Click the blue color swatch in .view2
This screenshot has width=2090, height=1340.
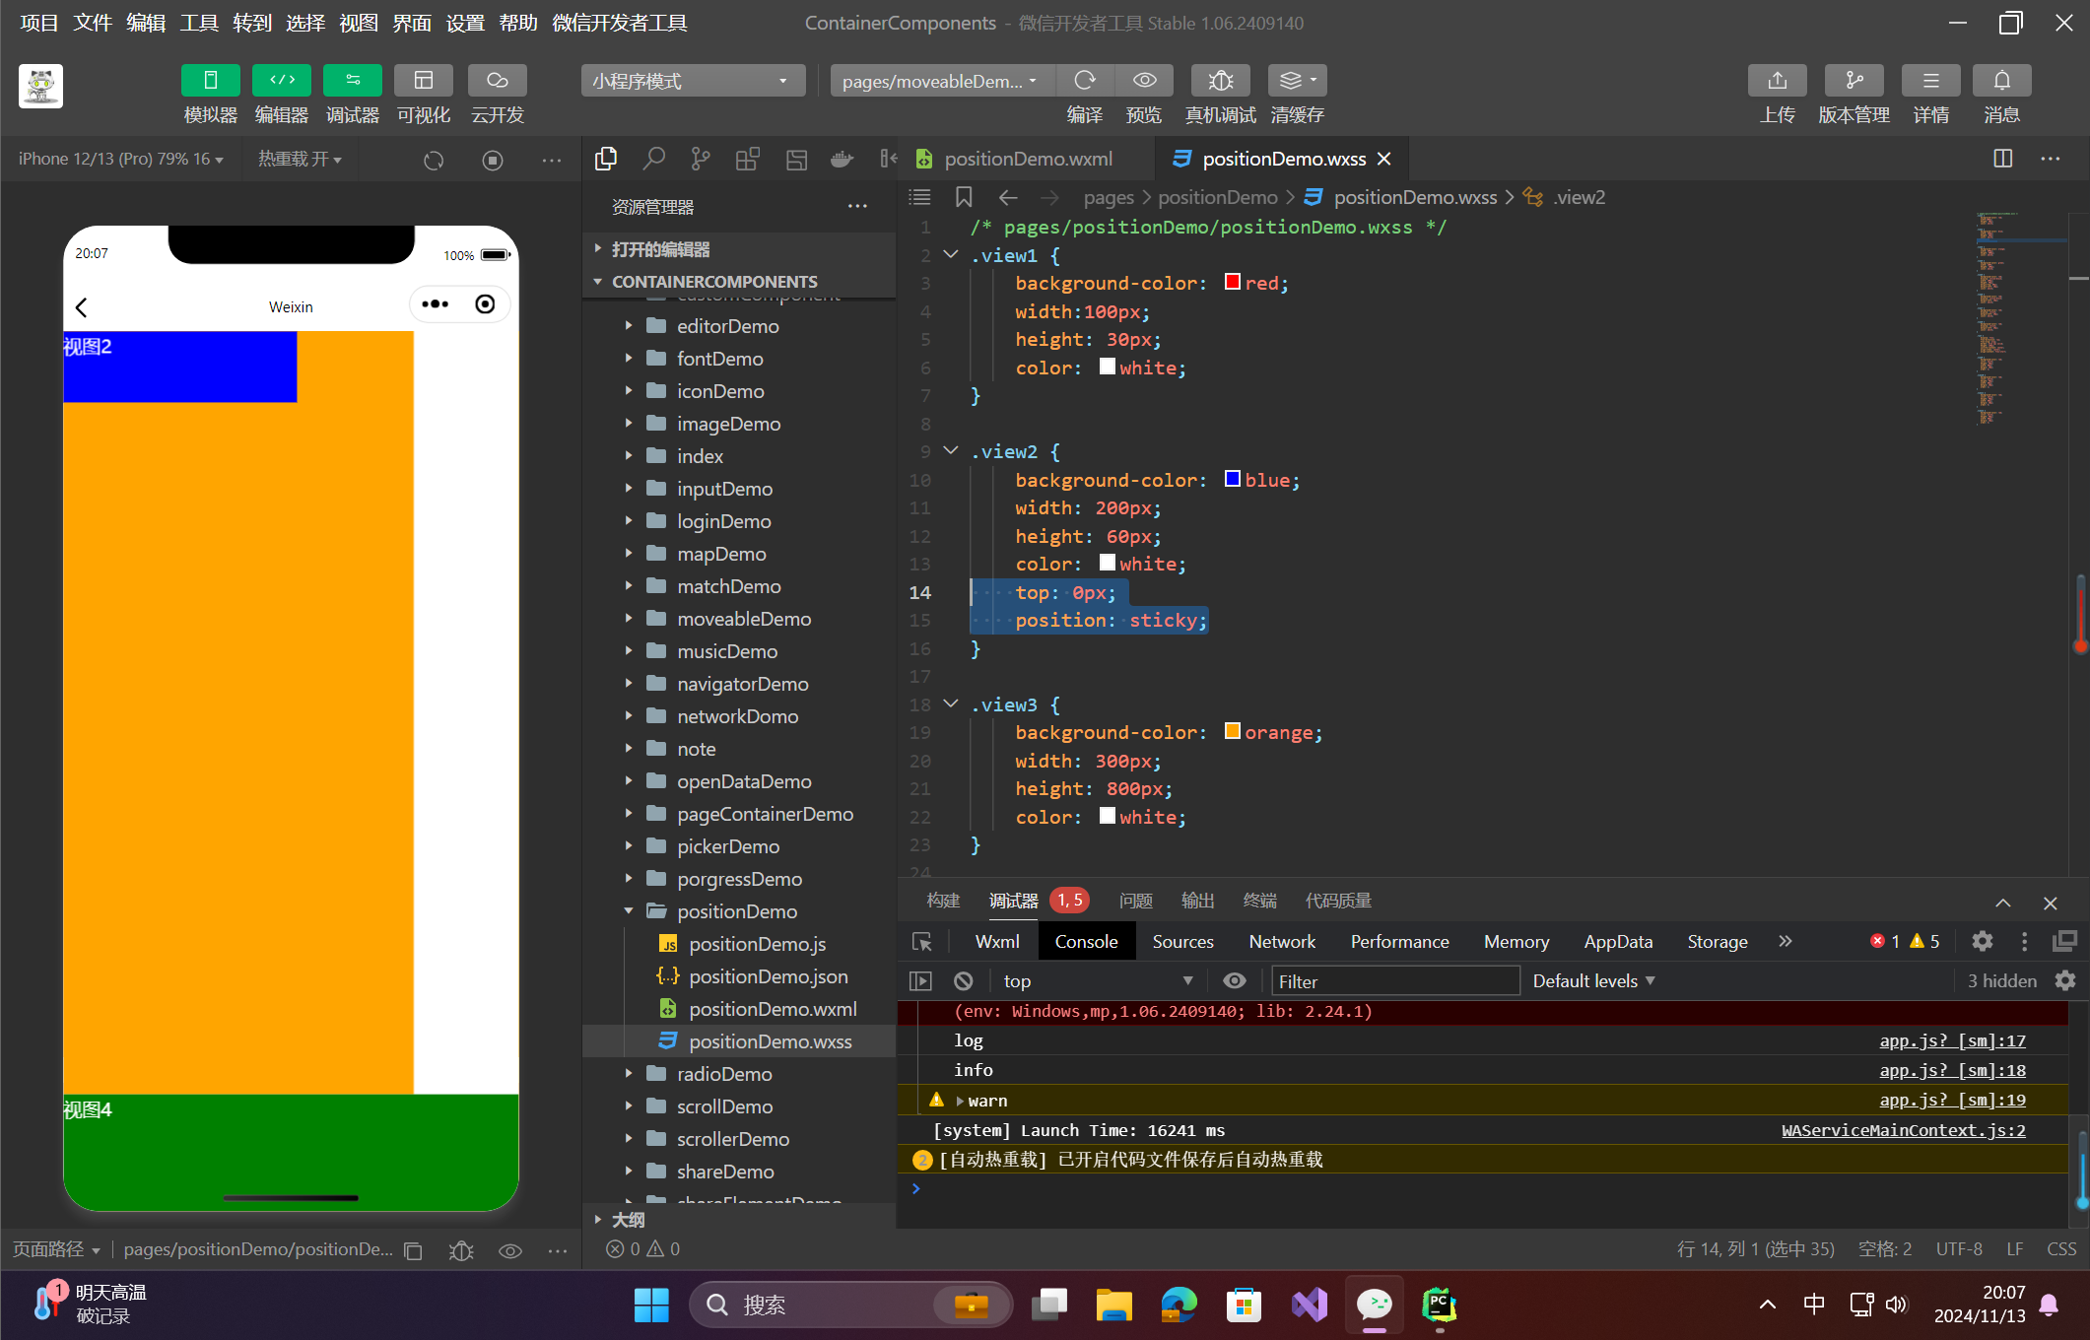[1232, 479]
